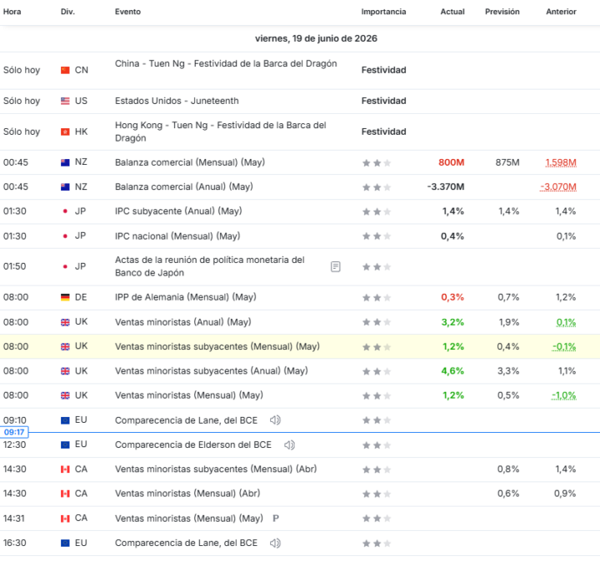Viewport: 600px width, 561px height.
Task: Click the speaker icon next to Elderson del BCE
Action: [x=290, y=444]
